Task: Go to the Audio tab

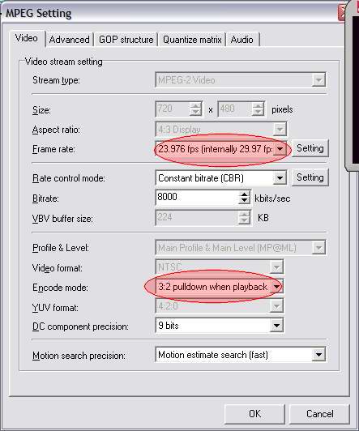Action: [241, 40]
